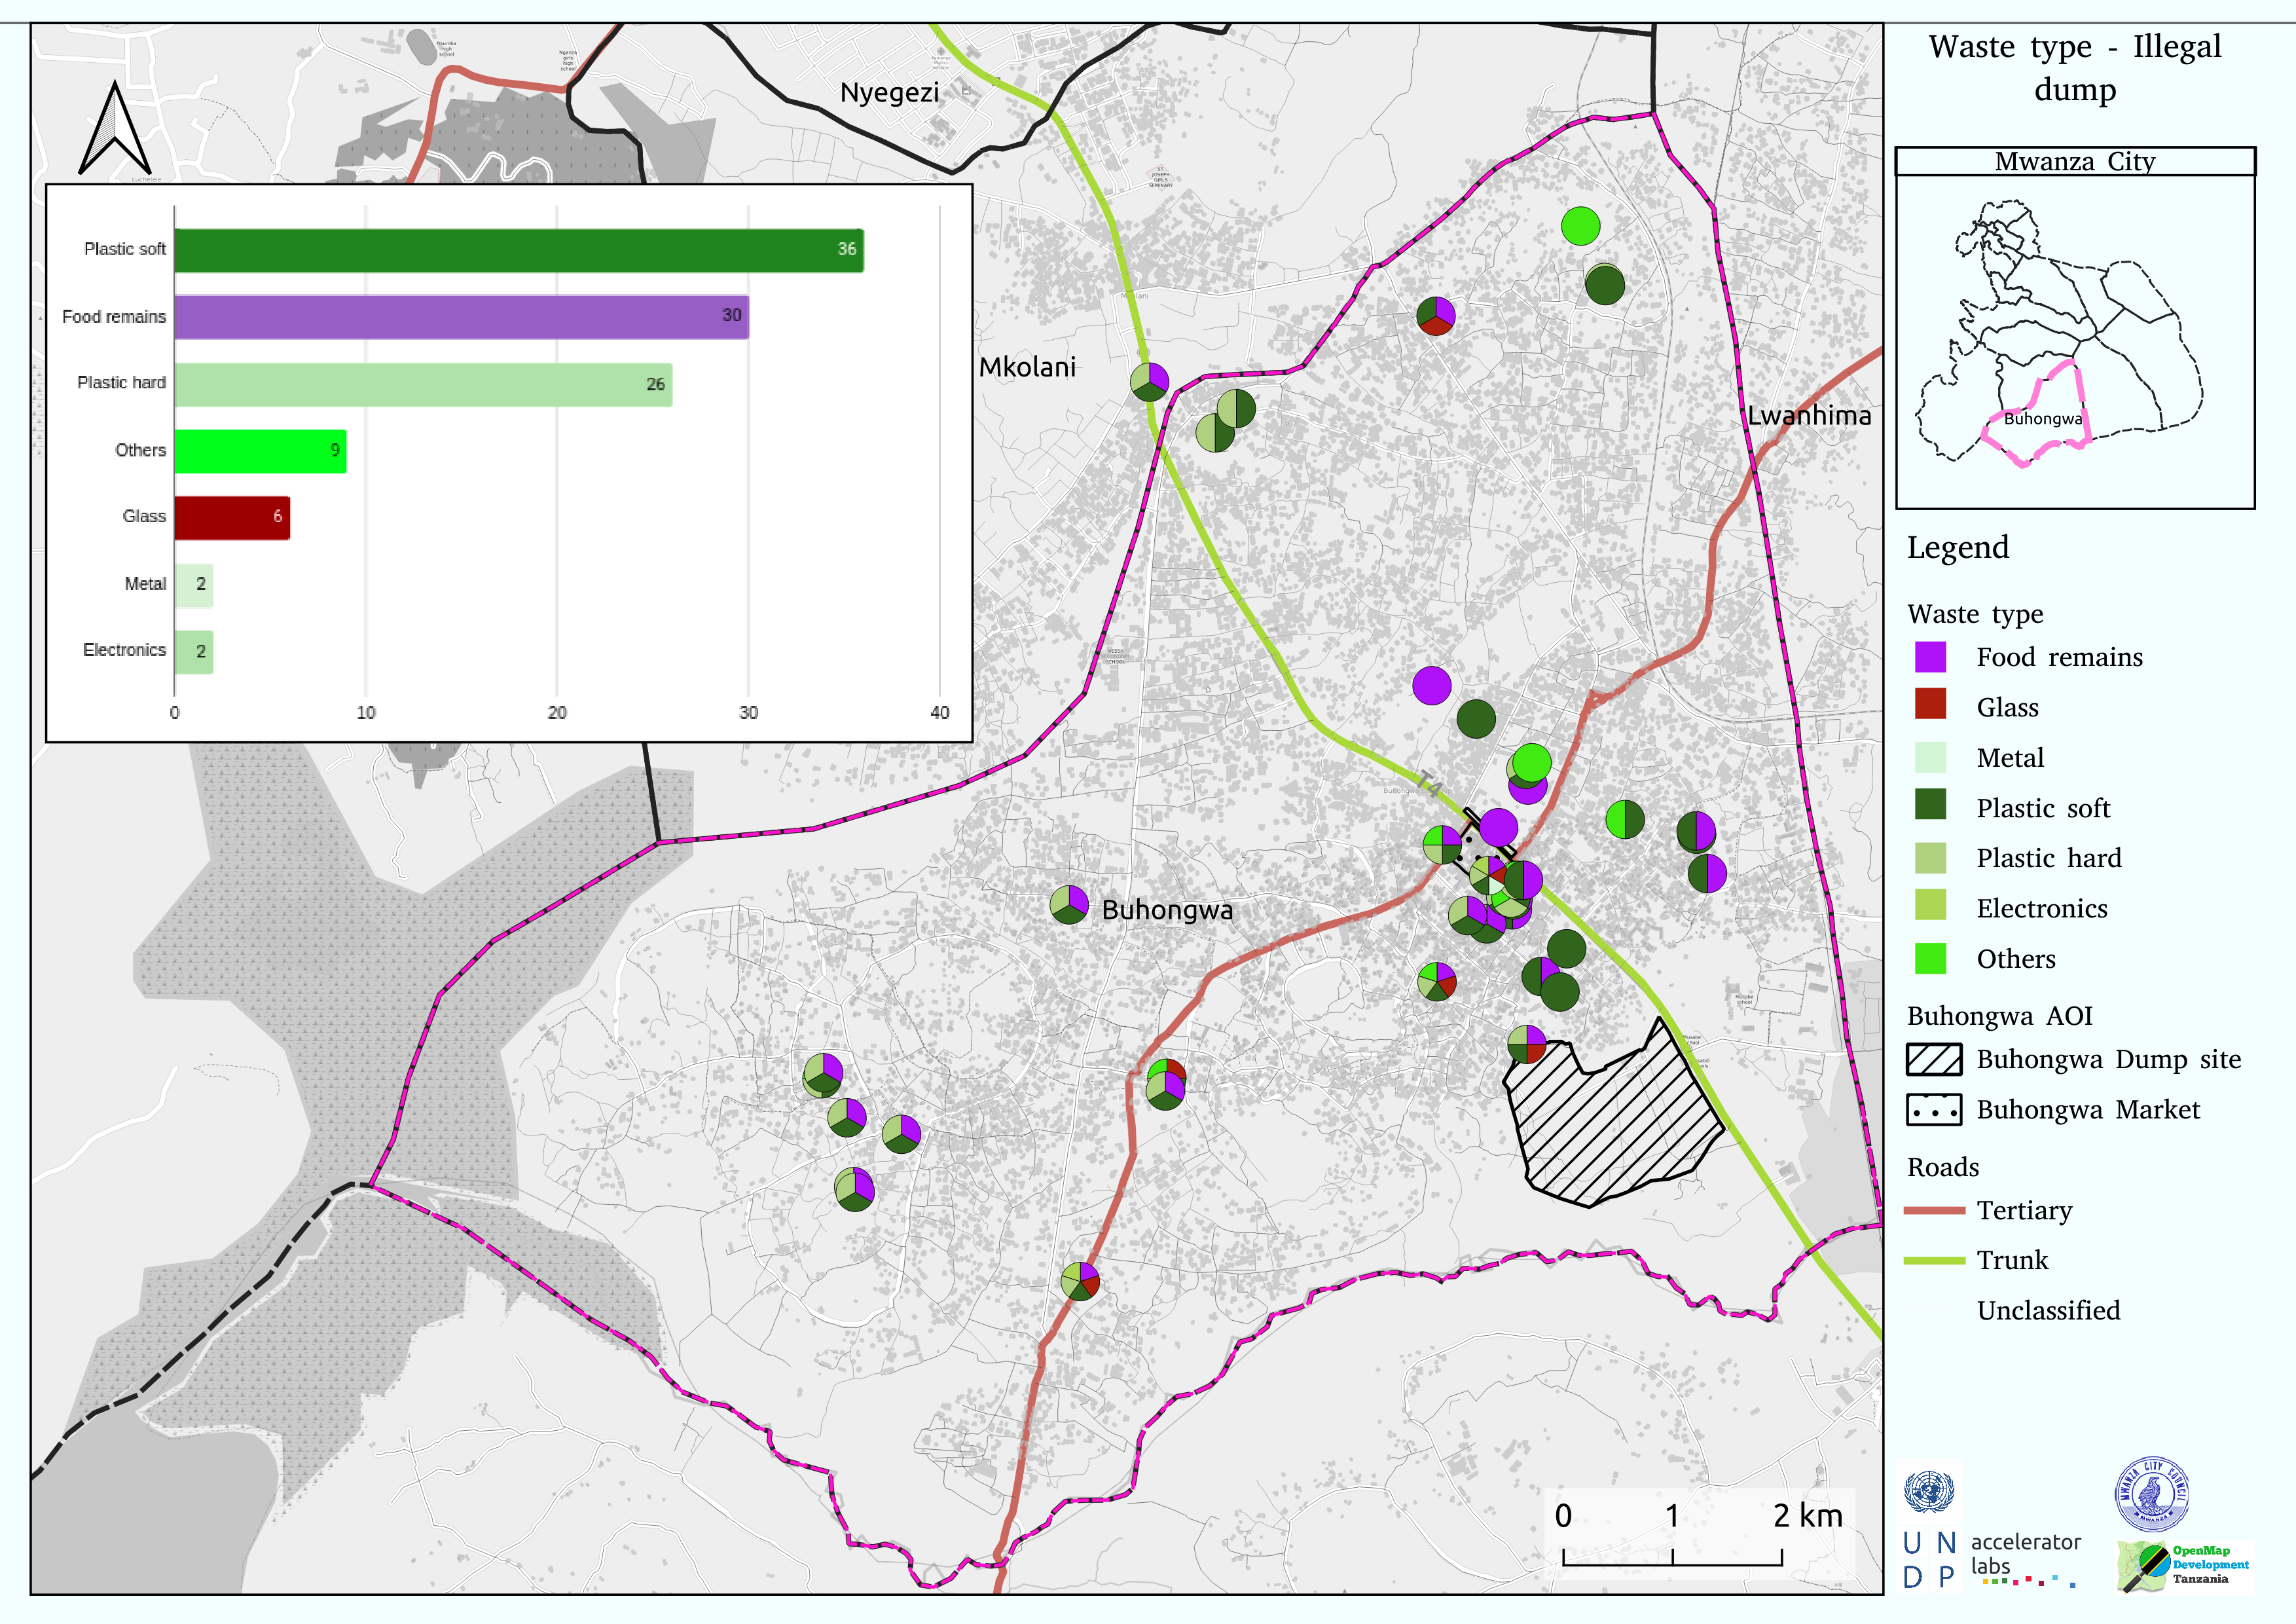The height and width of the screenshot is (1624, 2296).
Task: Click the Electronics bar showing 2
Action: tap(193, 652)
